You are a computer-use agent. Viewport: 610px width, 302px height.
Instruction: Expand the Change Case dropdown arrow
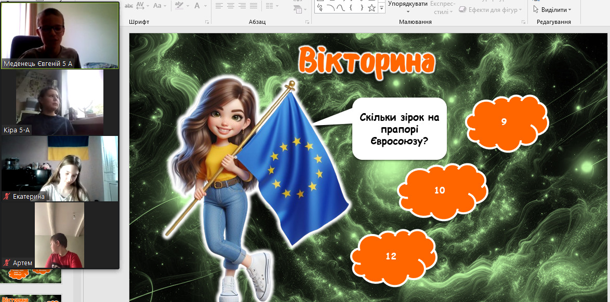coord(165,6)
